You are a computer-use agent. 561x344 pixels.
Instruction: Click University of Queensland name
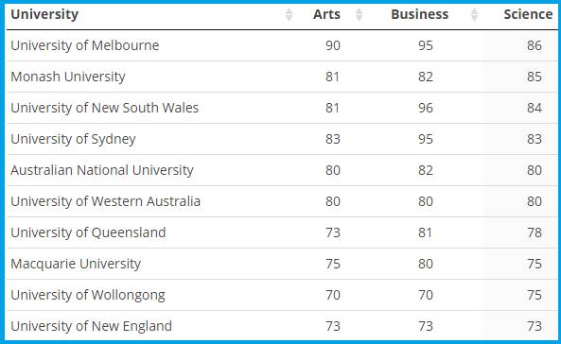(88, 232)
